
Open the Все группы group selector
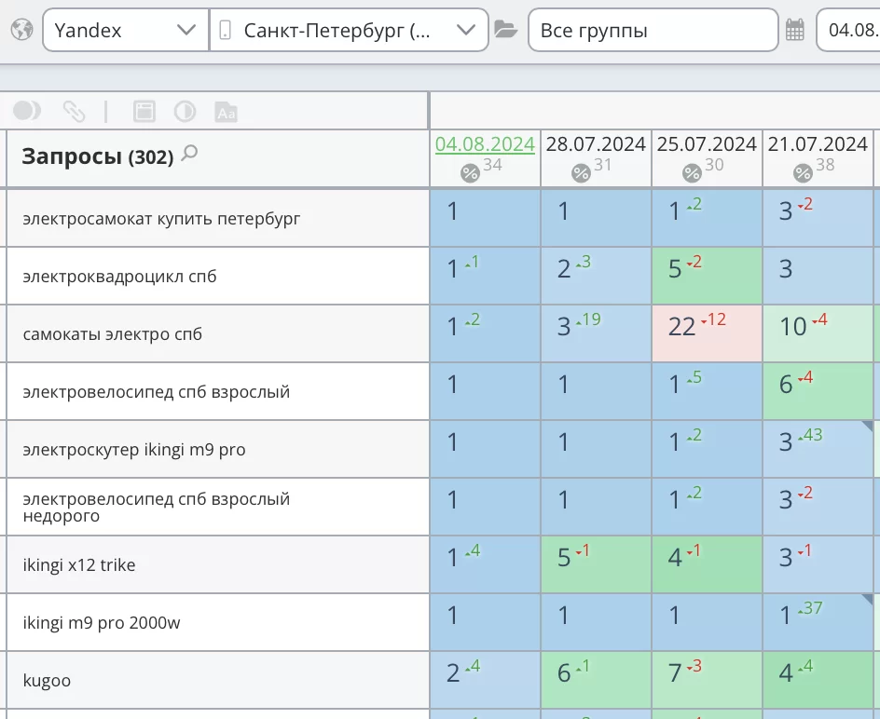[653, 30]
